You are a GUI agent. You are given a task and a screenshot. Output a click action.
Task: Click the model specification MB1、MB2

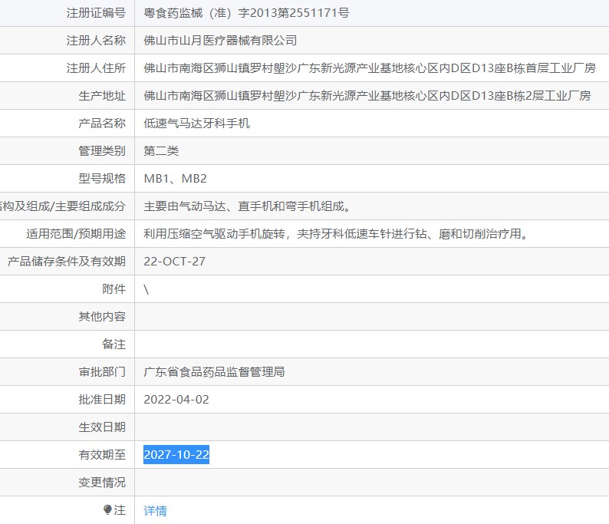175,178
